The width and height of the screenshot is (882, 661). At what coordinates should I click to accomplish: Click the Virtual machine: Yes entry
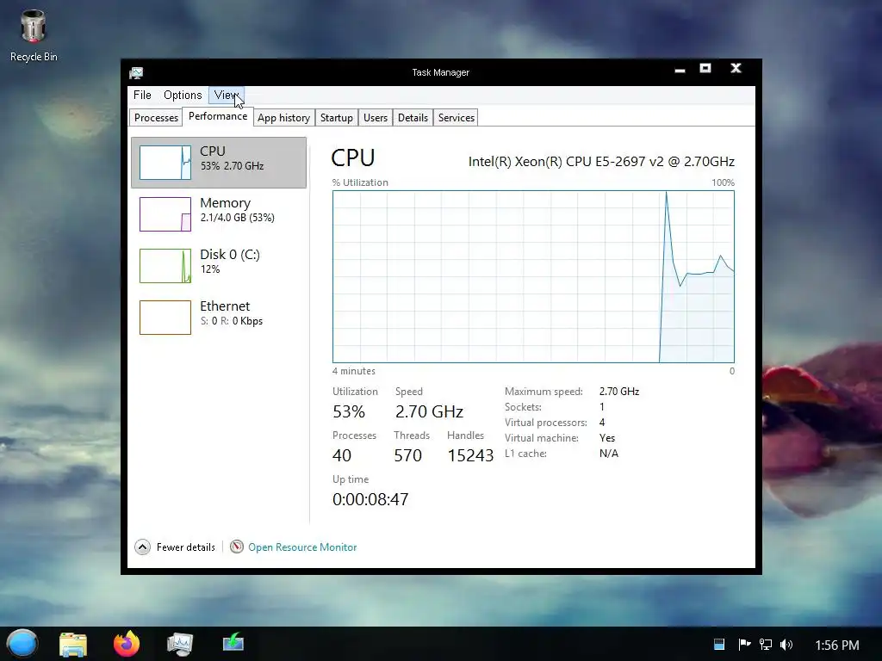[560, 438]
